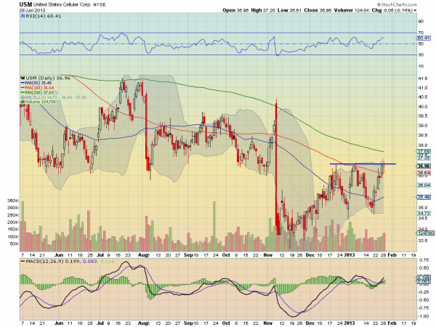Click the 'Volume 124.8K' value in the header
The width and height of the screenshot is (436, 327).
pos(352,10)
